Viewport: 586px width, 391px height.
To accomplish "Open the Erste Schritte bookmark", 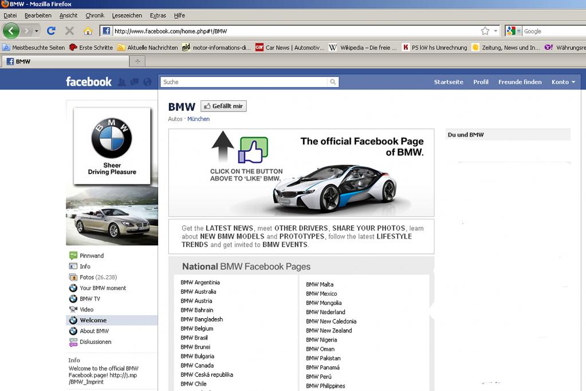I will (x=91, y=48).
